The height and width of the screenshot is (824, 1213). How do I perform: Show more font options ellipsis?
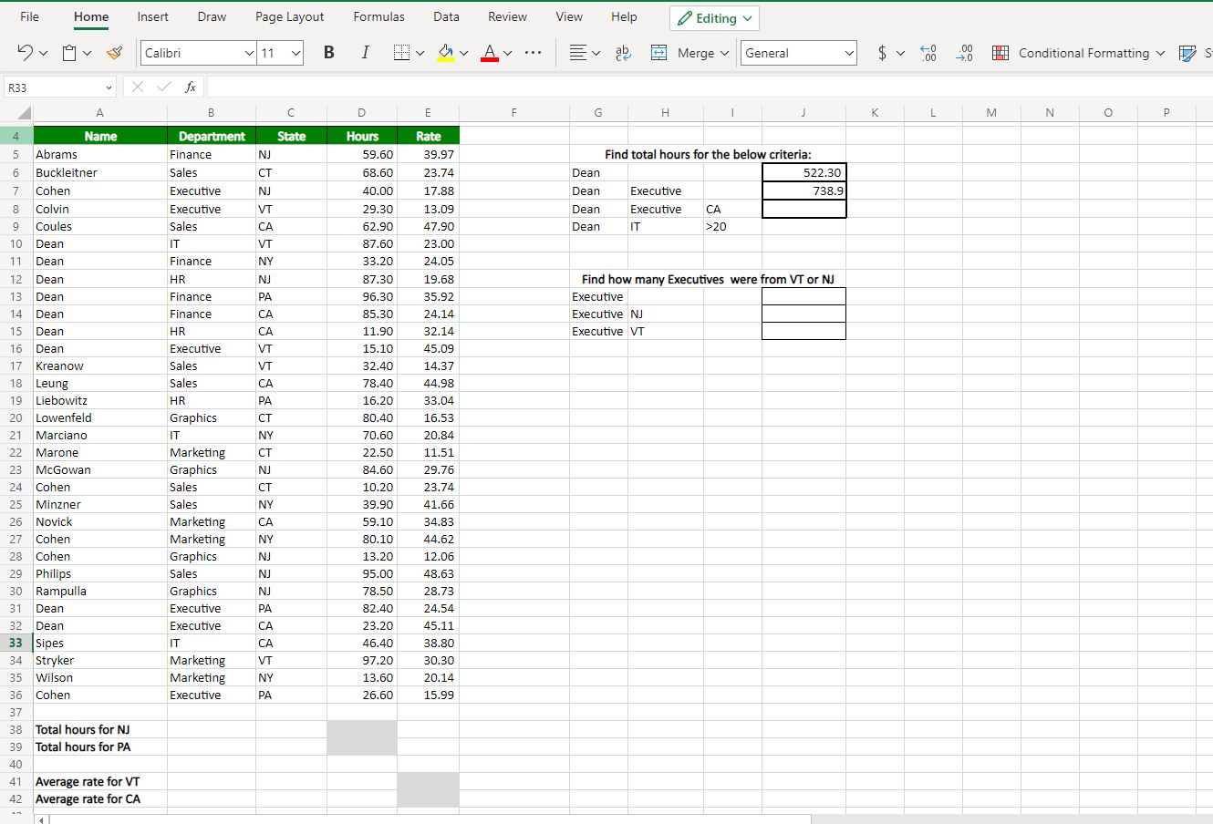pyautogui.click(x=535, y=53)
